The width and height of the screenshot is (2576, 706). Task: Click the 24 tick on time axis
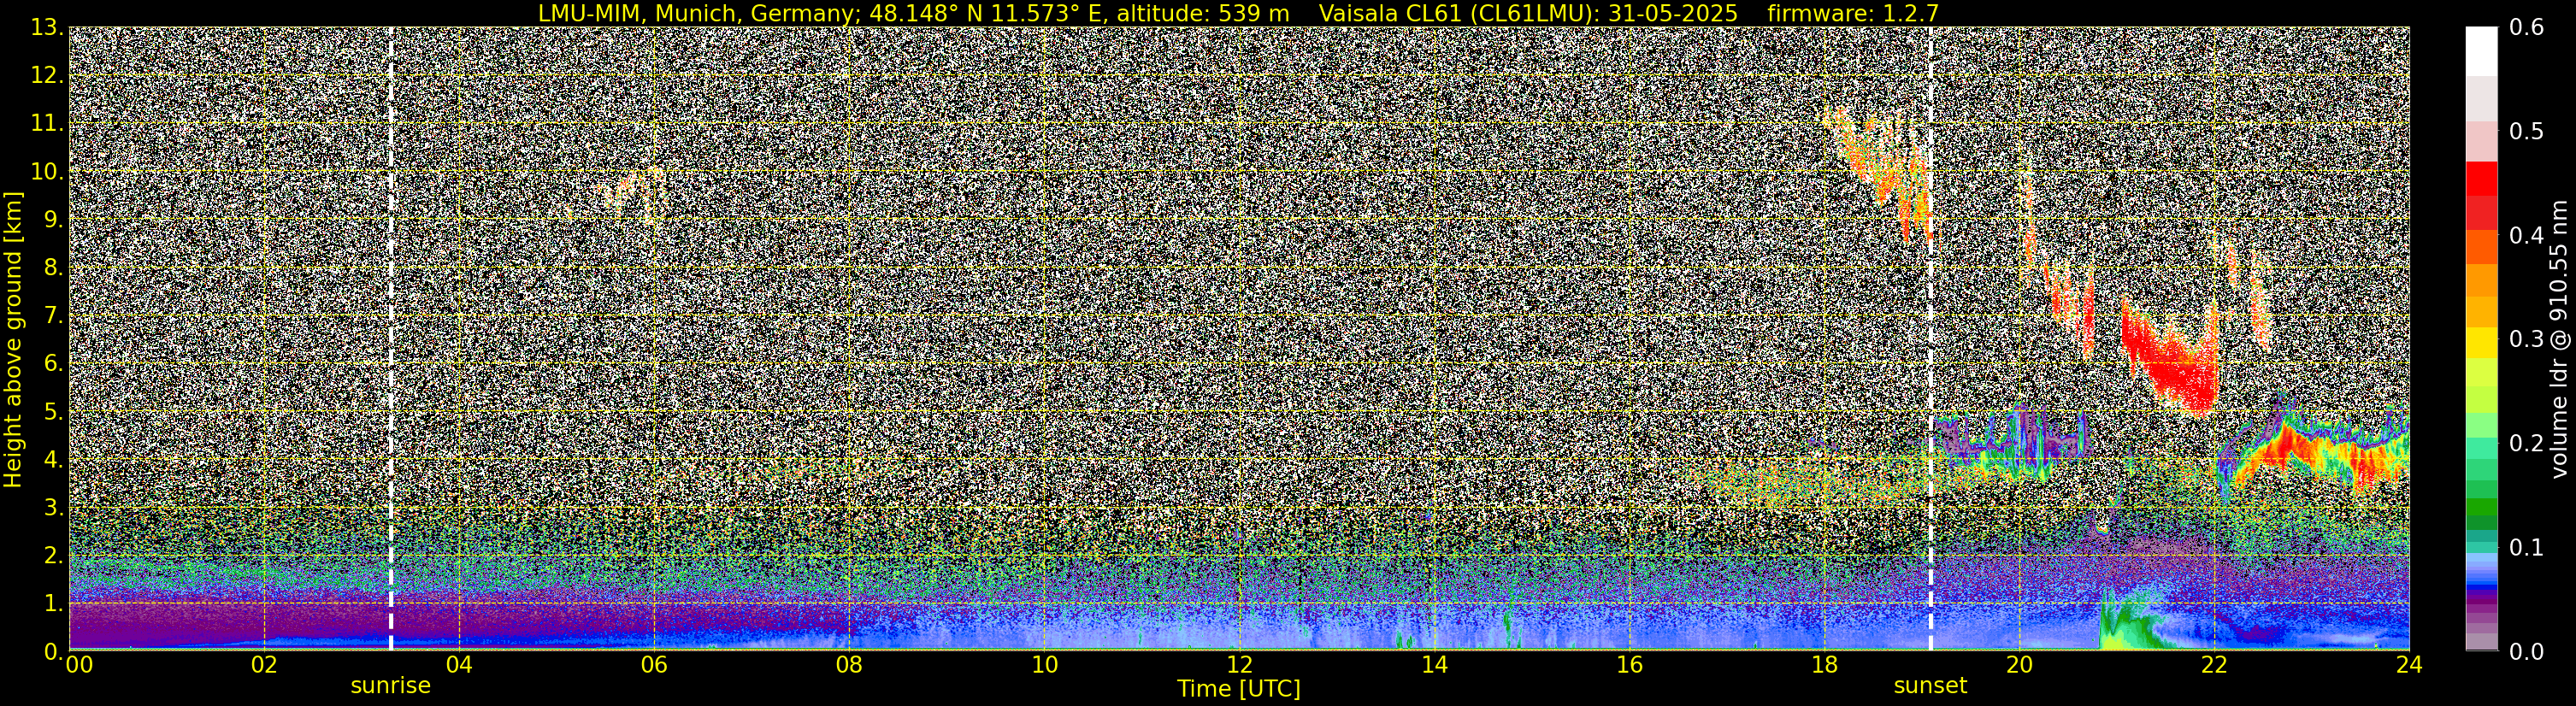(2409, 665)
